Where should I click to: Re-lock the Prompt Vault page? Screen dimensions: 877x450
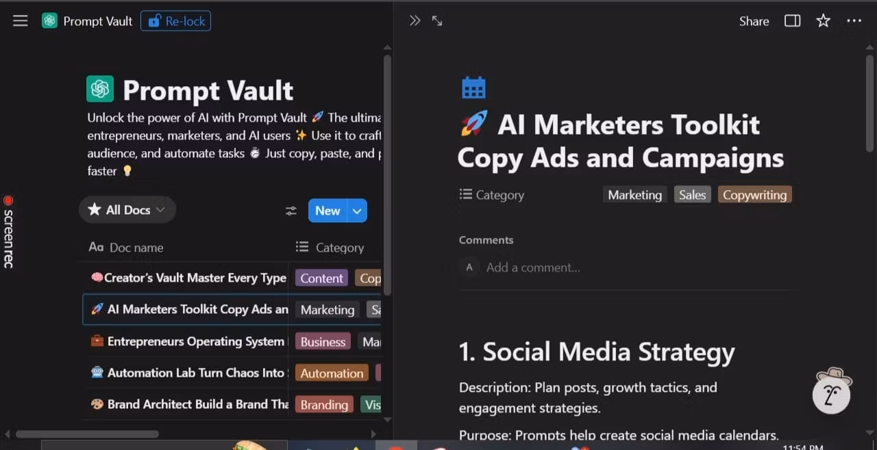[x=176, y=21]
